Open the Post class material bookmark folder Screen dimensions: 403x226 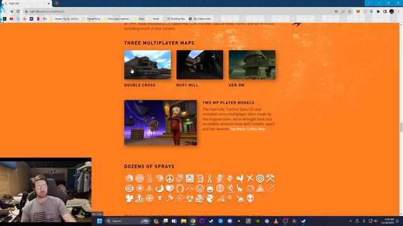tap(117, 19)
